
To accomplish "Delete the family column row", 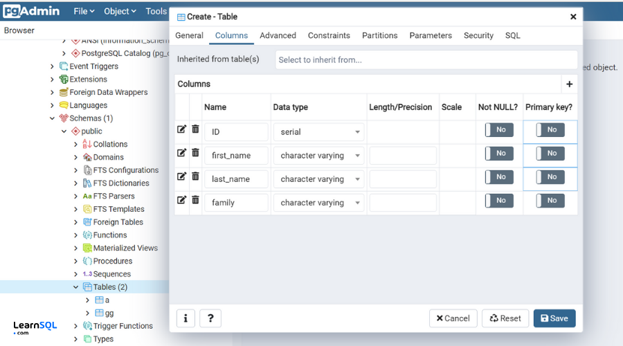I will 195,200.
